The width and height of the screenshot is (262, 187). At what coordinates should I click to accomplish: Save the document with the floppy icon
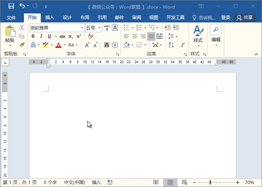(11, 6)
